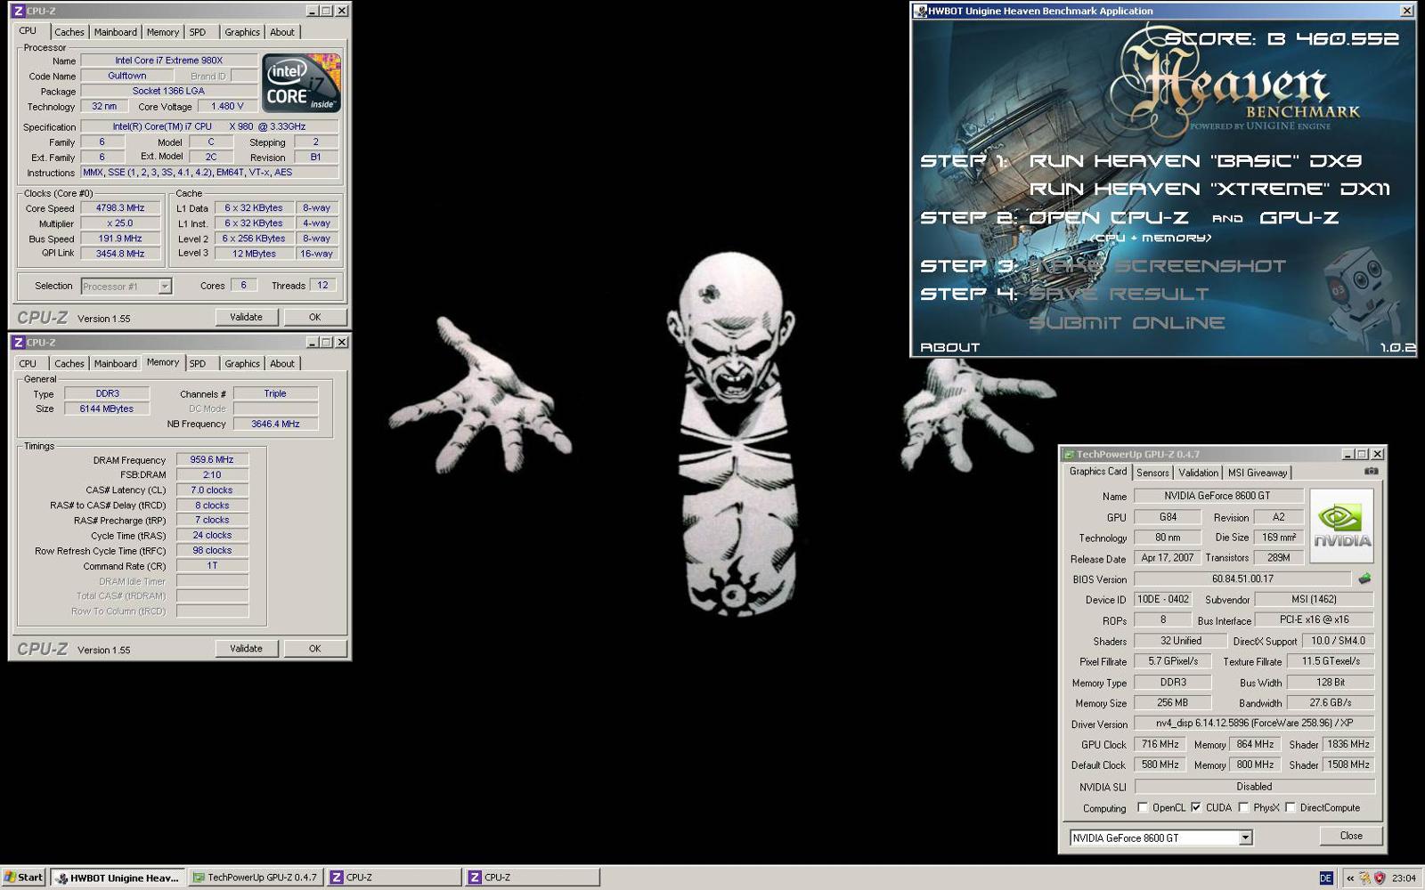Viewport: 1425px width, 890px height.
Task: Click the GPU-Z window title bar icon
Action: 1069,454
